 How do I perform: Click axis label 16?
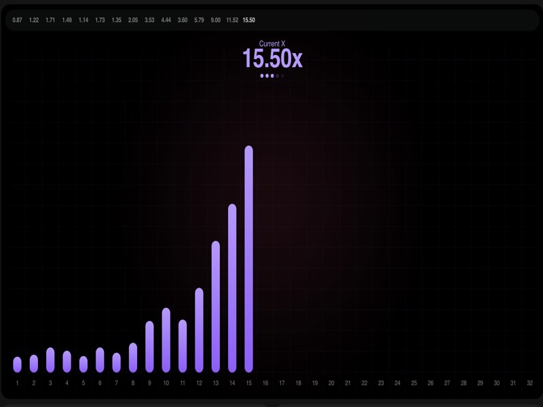pyautogui.click(x=265, y=383)
